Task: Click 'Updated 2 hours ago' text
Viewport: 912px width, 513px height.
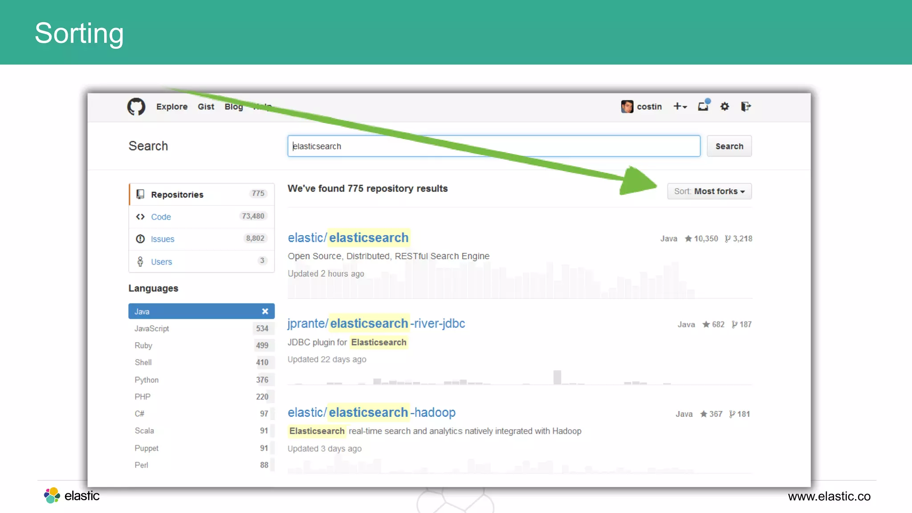Action: click(x=326, y=273)
